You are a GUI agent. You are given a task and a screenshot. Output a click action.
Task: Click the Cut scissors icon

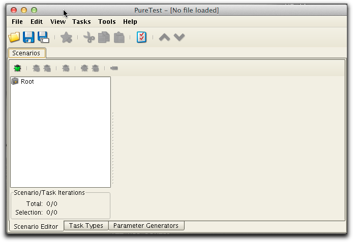pyautogui.click(x=89, y=37)
